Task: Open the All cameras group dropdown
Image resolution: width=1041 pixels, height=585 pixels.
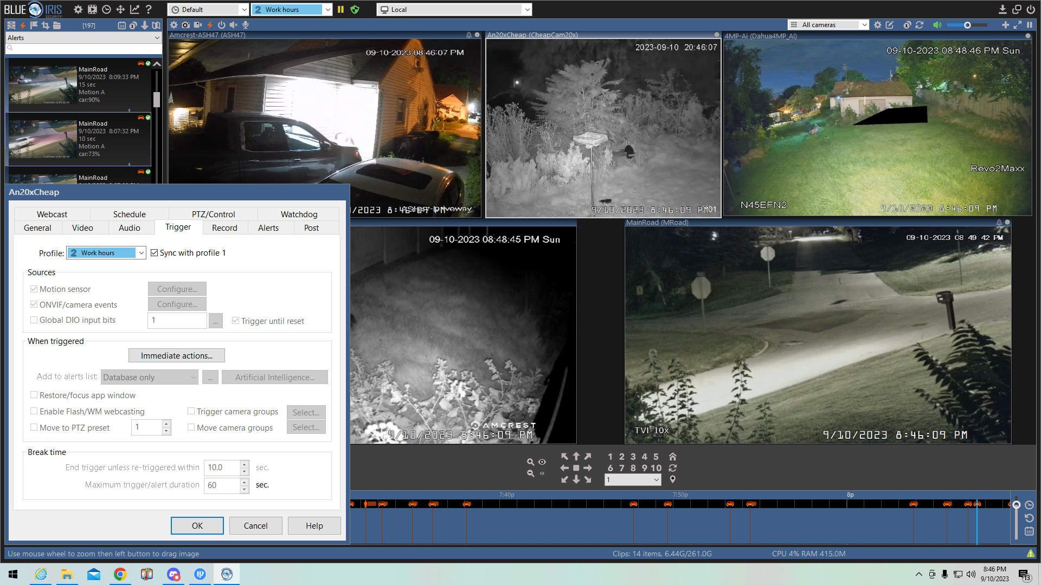Action: click(828, 25)
